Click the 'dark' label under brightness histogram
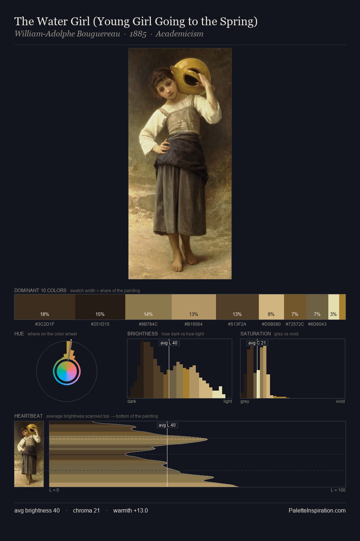This screenshot has width=360, height=541. coord(132,401)
